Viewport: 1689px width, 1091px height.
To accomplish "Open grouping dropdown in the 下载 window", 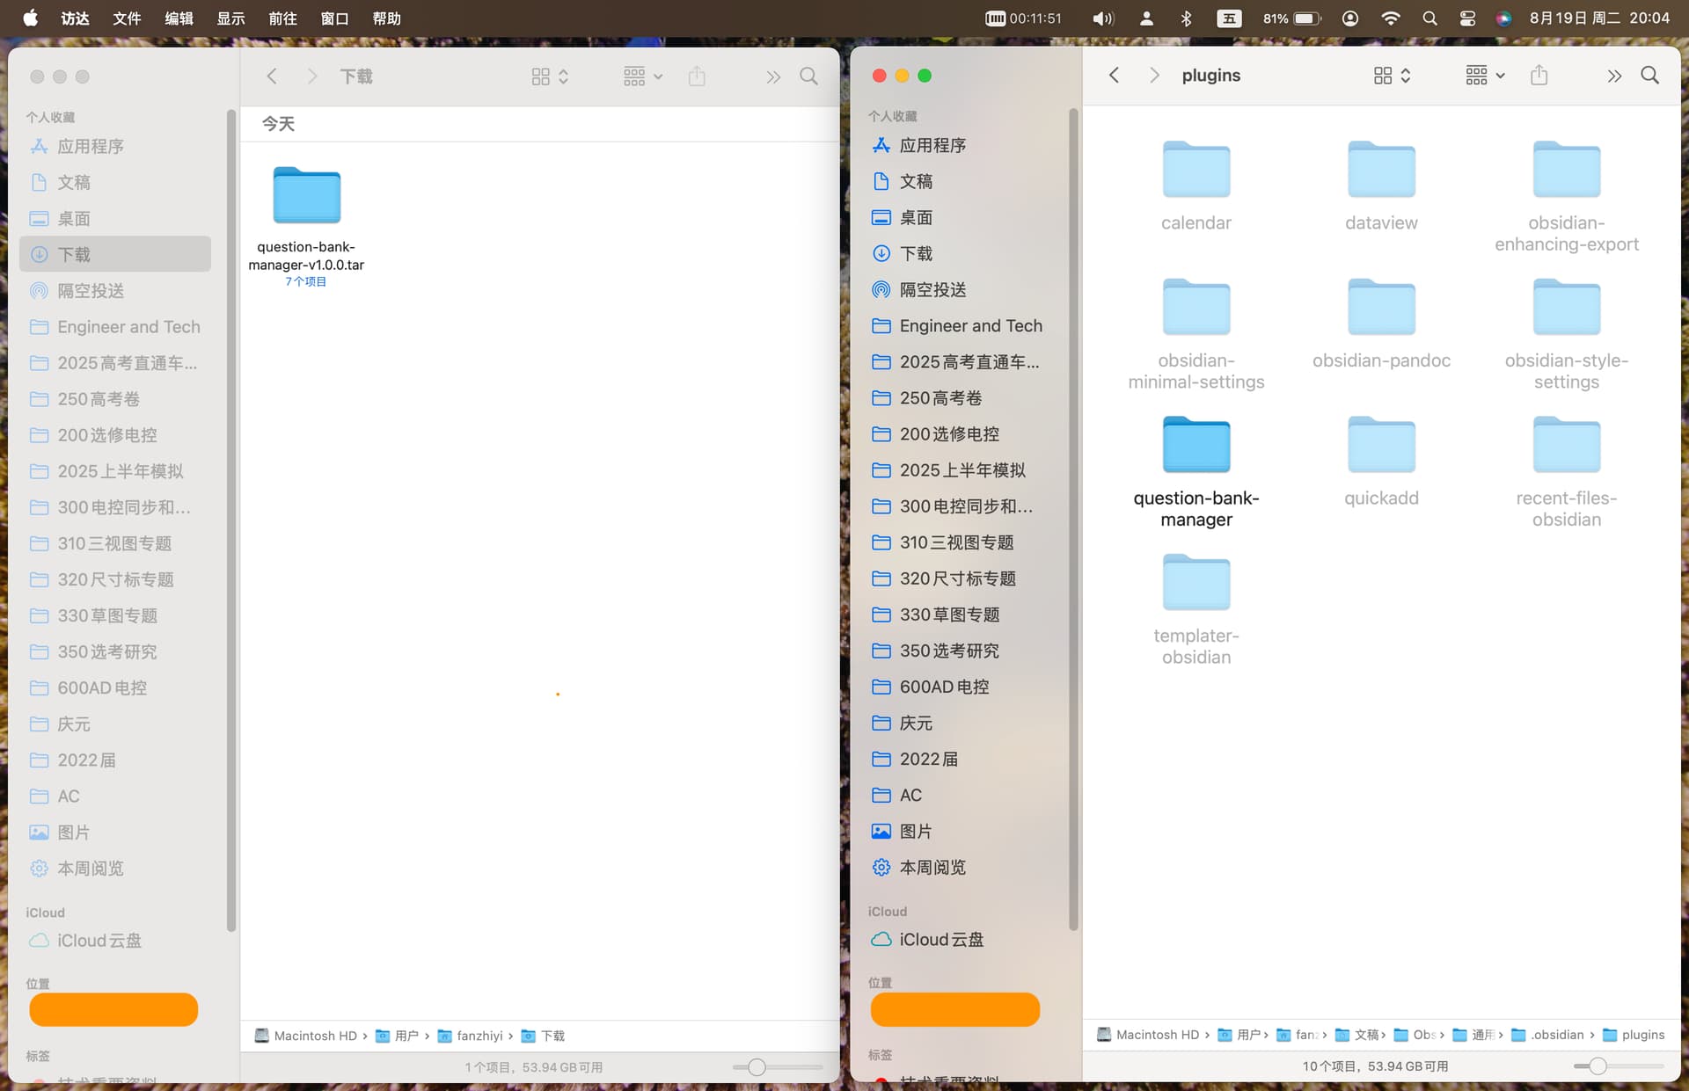I will pyautogui.click(x=642, y=76).
